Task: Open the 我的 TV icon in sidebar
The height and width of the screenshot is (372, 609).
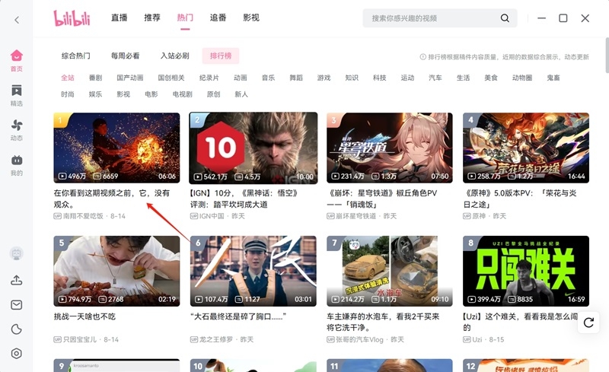Action: 16,165
